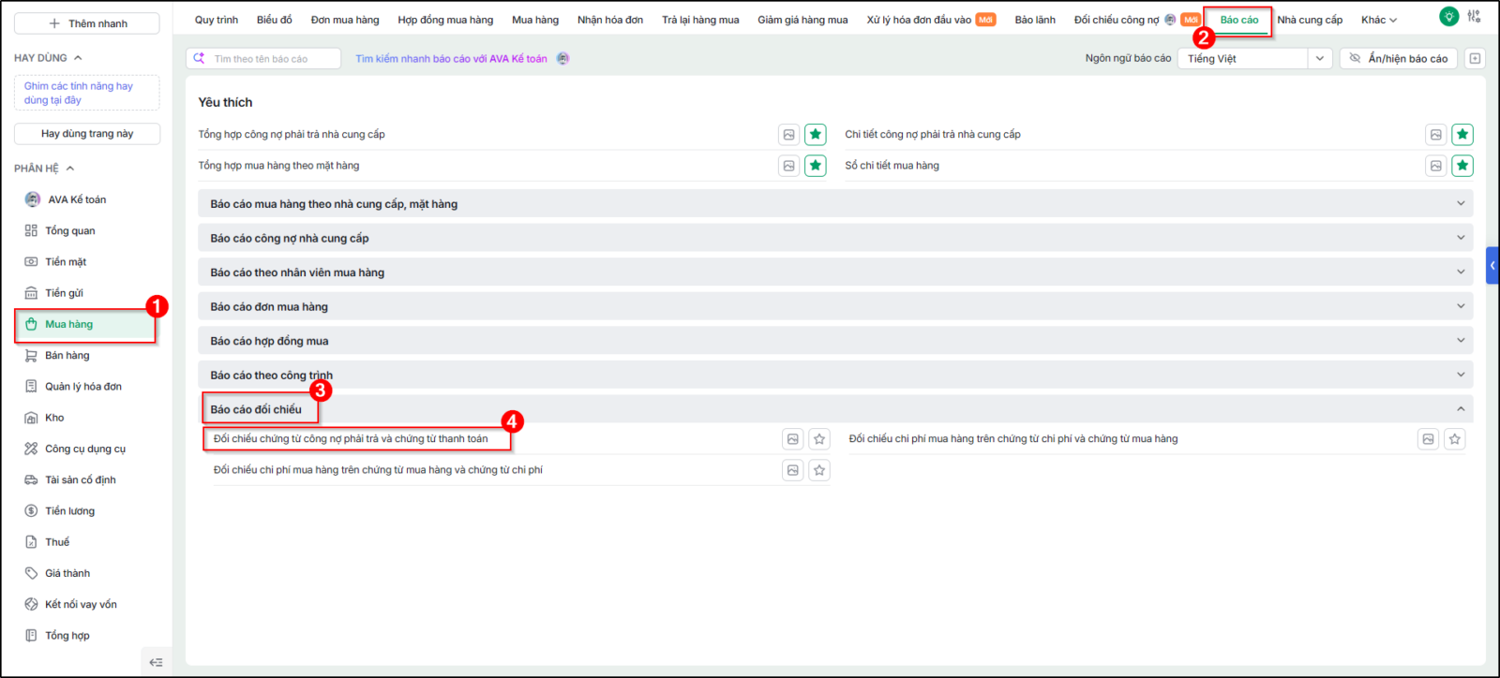Open blue side panel arrow on right edge
Screen dimensions: 1500x678
(x=1492, y=266)
